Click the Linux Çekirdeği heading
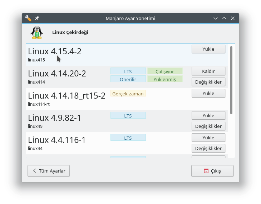The width and height of the screenshot is (261, 204). [70, 32]
